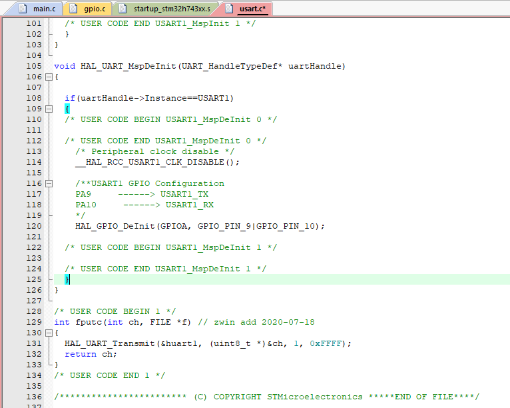Click the 0xFFFF timeout value
Image resolution: width=510 pixels, height=408 pixels.
(x=326, y=343)
